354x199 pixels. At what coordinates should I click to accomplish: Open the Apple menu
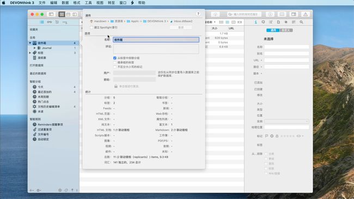click(x=4, y=3)
